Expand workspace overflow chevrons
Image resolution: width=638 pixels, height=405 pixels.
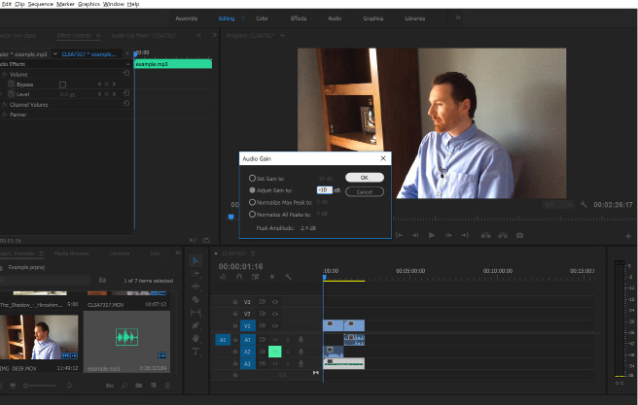coord(458,17)
